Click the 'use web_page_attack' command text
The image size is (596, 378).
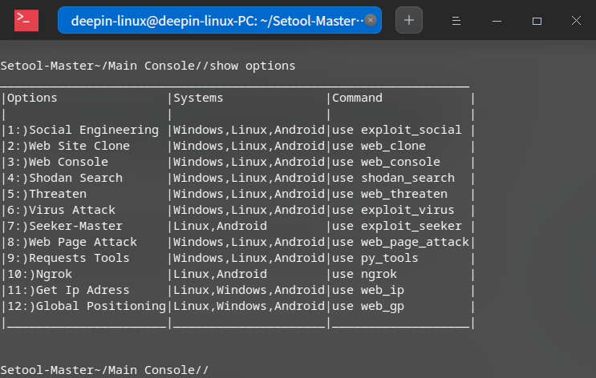400,242
